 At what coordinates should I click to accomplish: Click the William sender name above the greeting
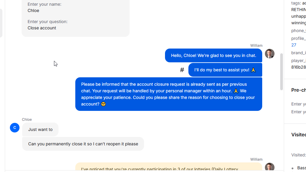coord(256,46)
